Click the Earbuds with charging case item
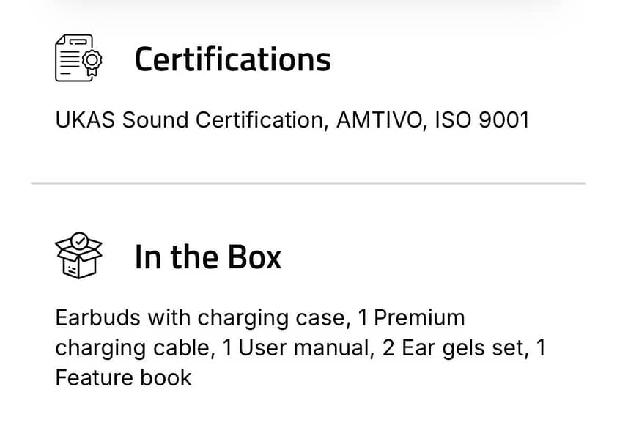This screenshot has width=617, height=439. click(x=199, y=318)
